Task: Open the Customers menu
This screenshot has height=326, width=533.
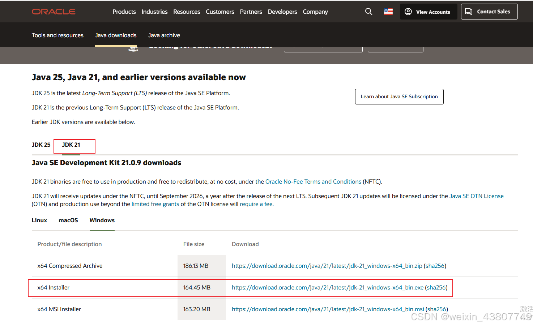Action: pos(220,12)
